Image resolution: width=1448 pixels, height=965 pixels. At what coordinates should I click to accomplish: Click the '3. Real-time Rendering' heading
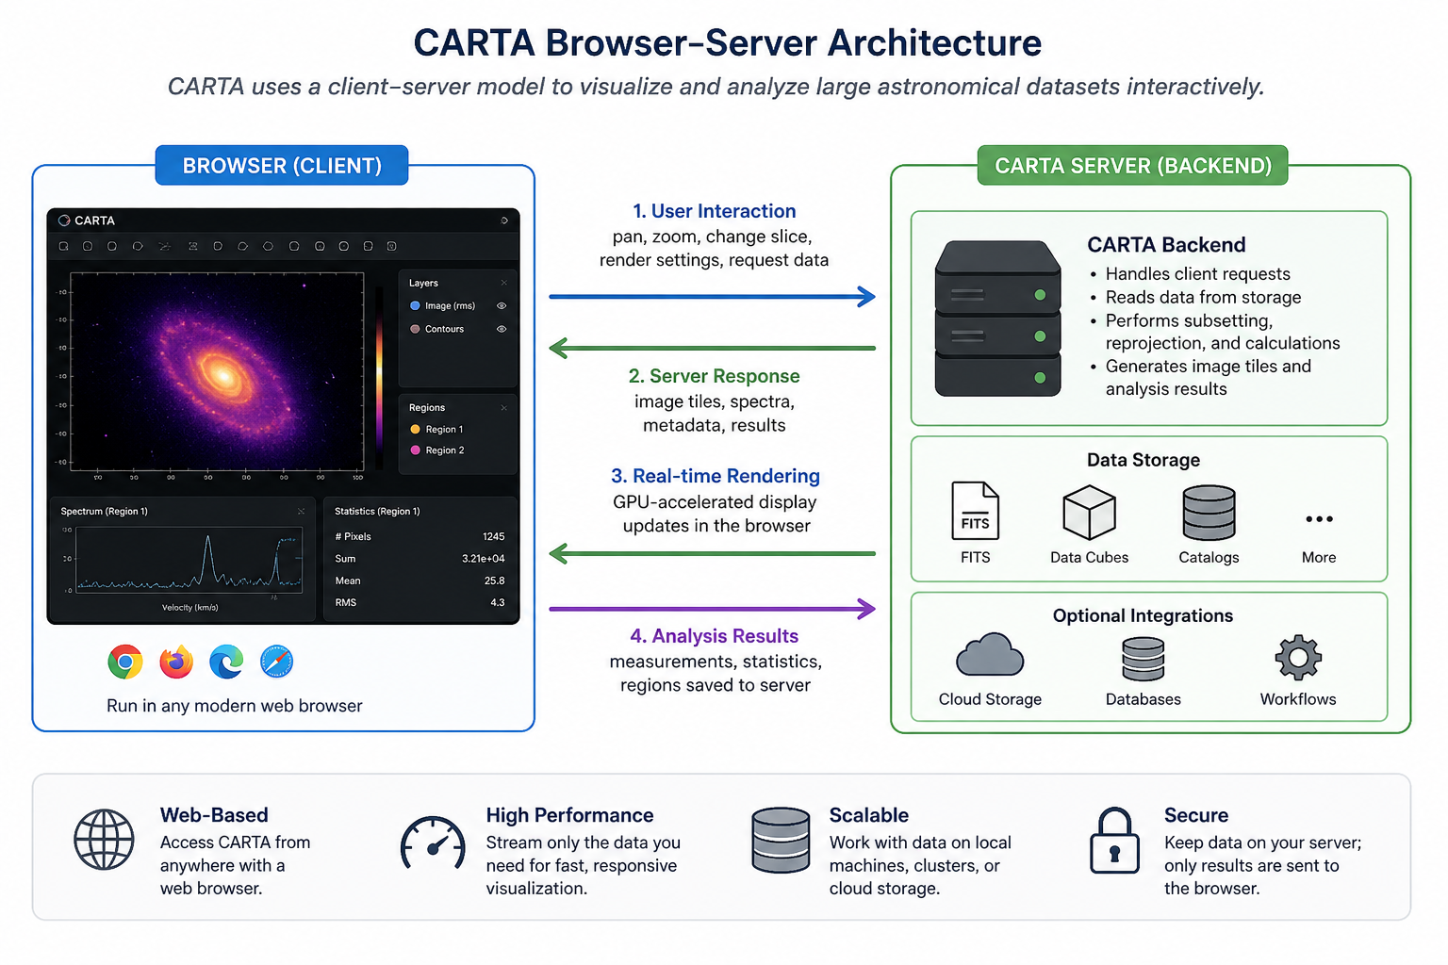[716, 476]
